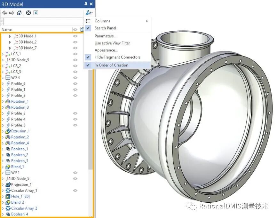Viewport: 277px width, 218px height.
Task: Select the Extrusion_1 feature icon
Action: [x=8, y=131]
